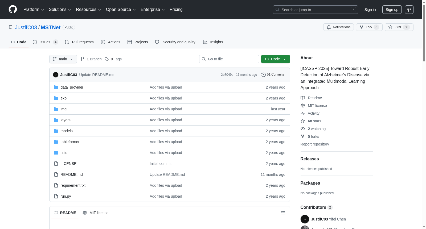This screenshot has width=426, height=229.
Task: Click the star icon beside 68 stars
Action: [303, 121]
